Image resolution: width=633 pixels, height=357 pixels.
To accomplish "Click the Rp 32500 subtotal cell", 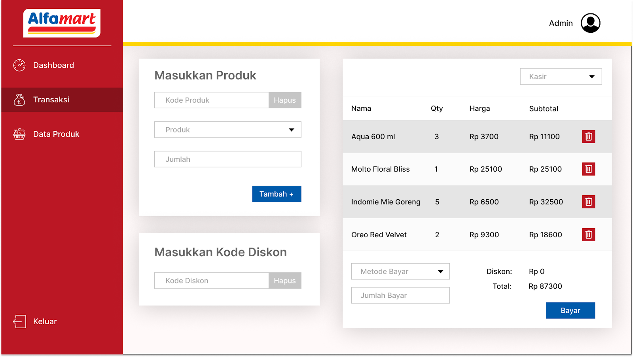I will (x=546, y=202).
